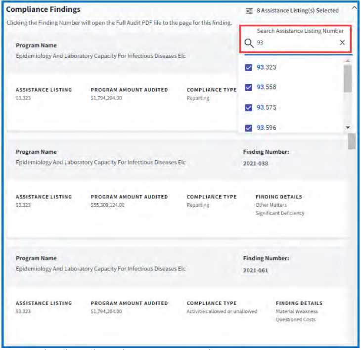Click the dropdown list scrollbar thumb
The width and height of the screenshot is (361, 350).
click(x=348, y=78)
